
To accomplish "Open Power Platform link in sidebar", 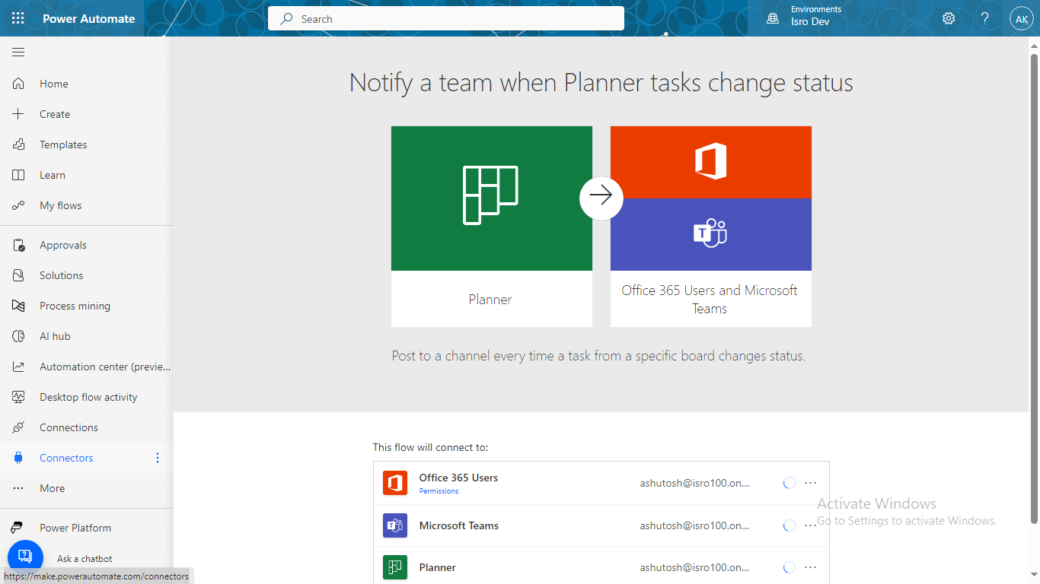I will click(x=75, y=528).
